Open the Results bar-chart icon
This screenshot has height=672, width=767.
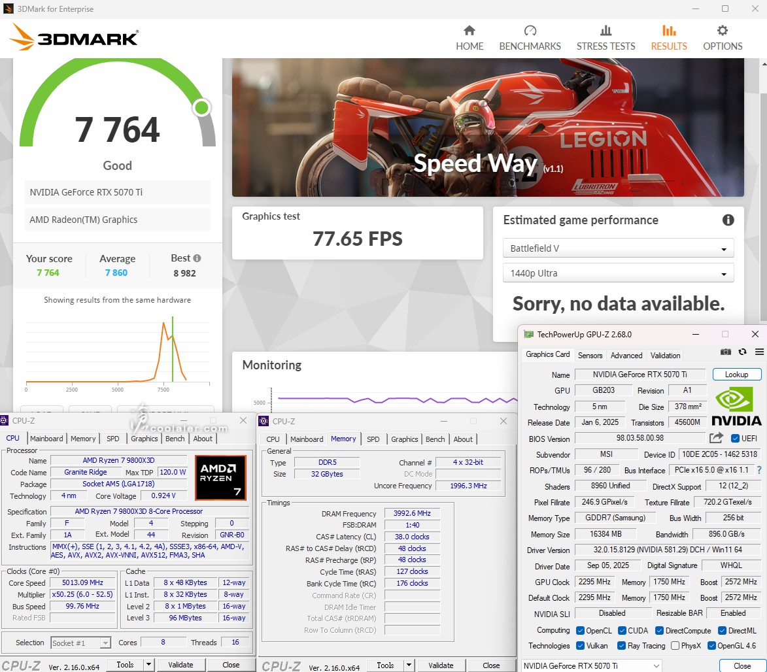coord(669,31)
